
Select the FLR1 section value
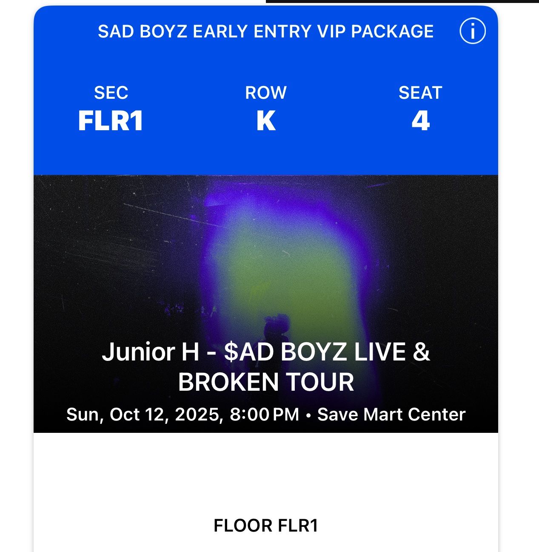point(110,121)
